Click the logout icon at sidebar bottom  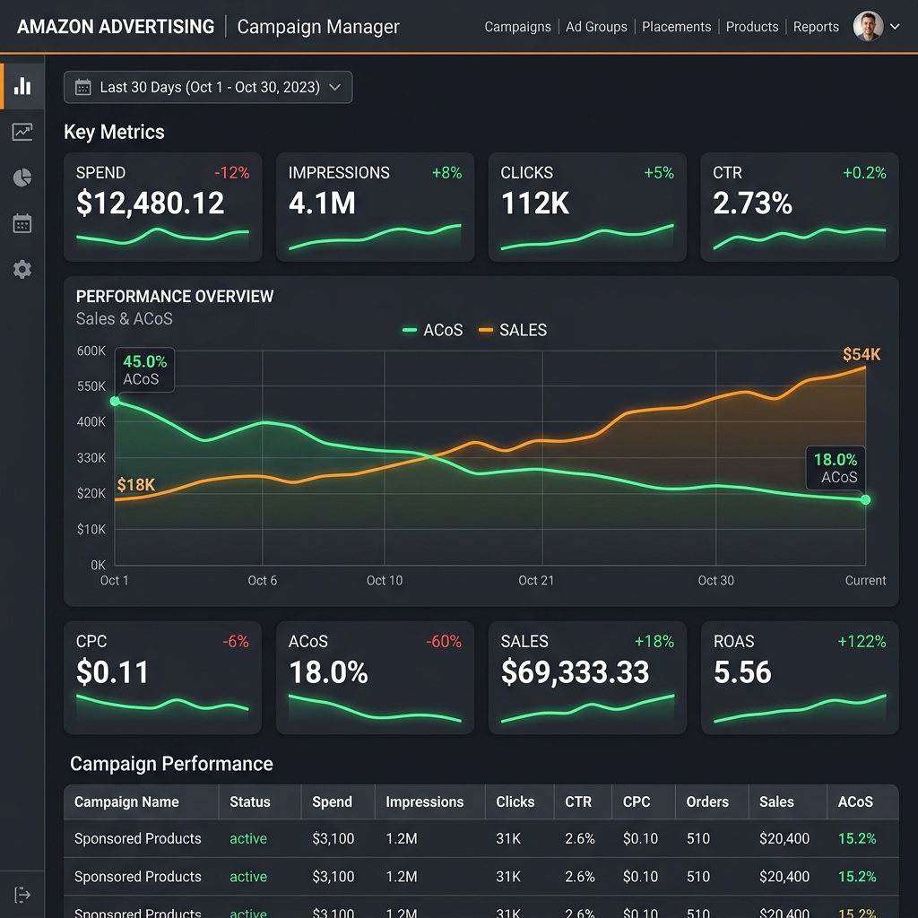click(x=22, y=895)
